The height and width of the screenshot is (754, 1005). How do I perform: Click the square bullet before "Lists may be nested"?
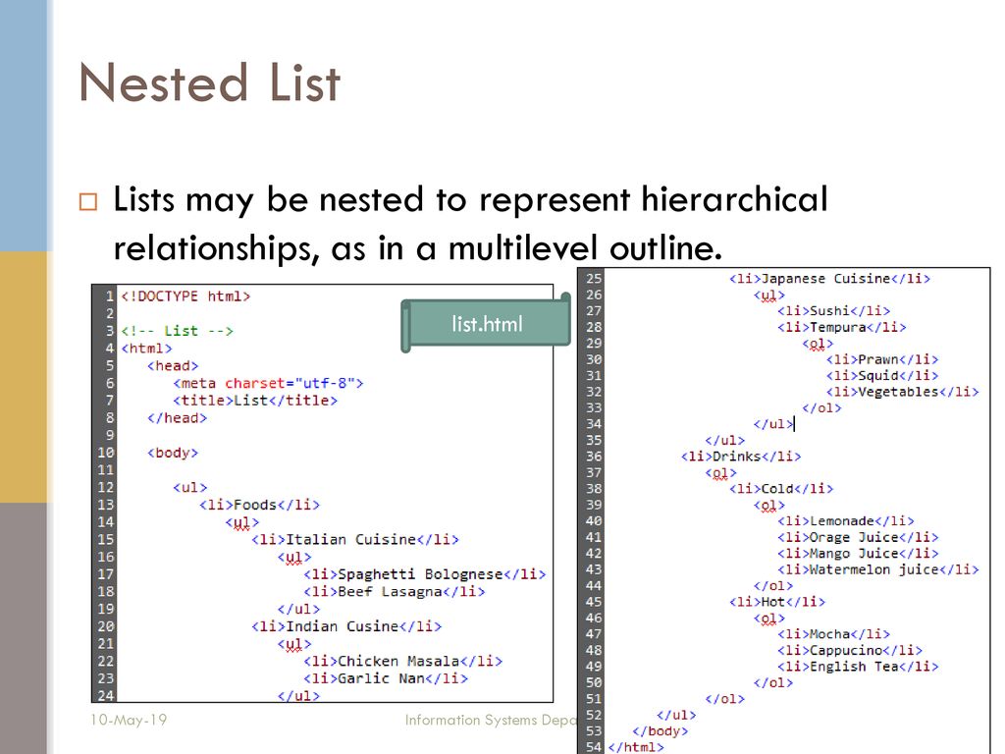point(87,202)
